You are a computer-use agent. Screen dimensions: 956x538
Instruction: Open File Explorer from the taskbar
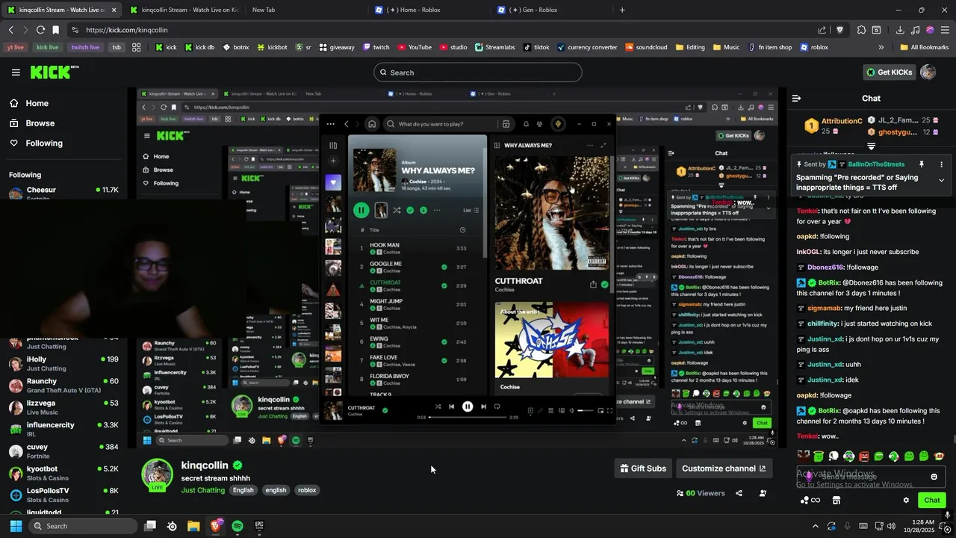(193, 526)
